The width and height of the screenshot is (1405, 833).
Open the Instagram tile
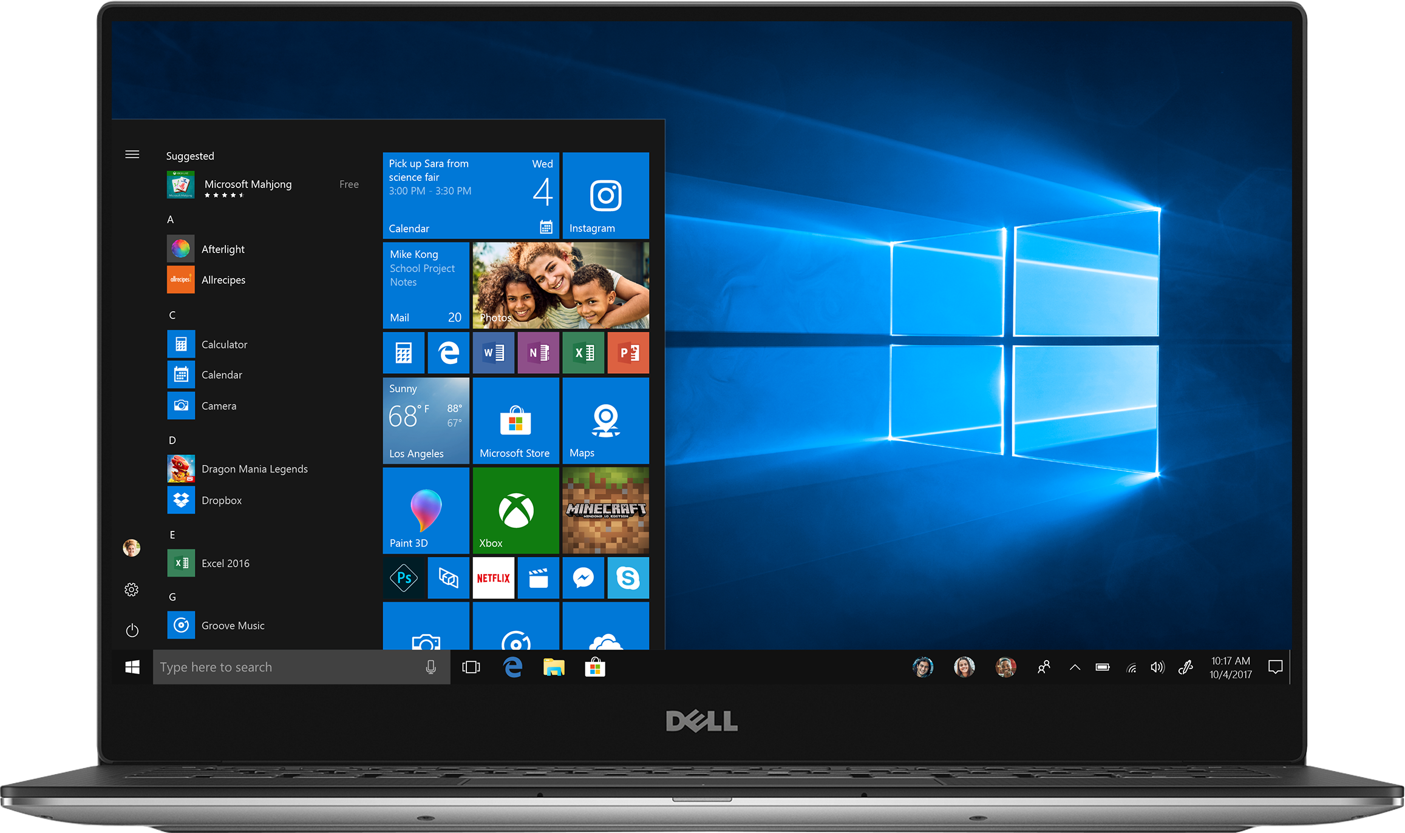[605, 195]
